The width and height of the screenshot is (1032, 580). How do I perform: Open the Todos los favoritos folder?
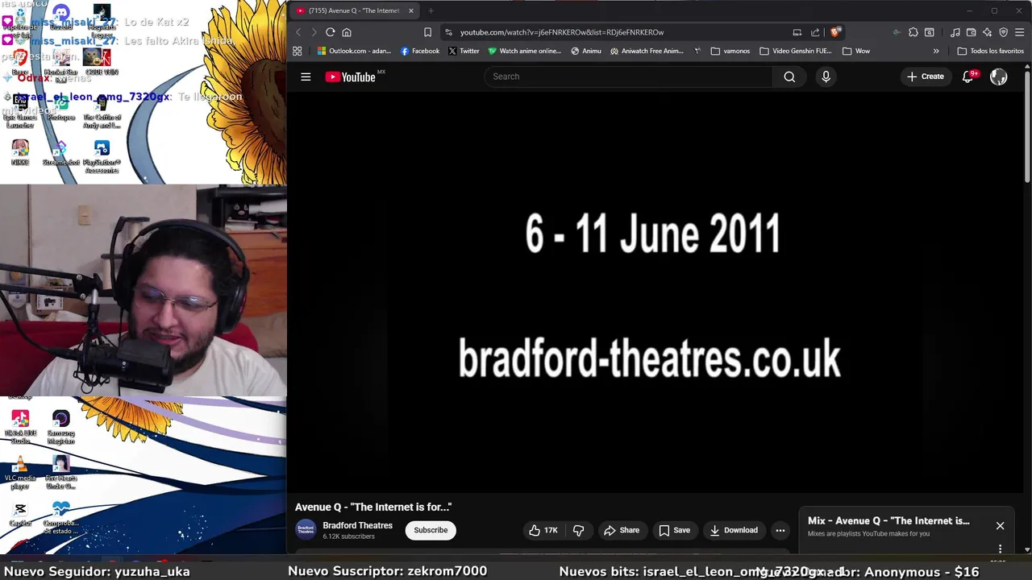[x=991, y=51]
